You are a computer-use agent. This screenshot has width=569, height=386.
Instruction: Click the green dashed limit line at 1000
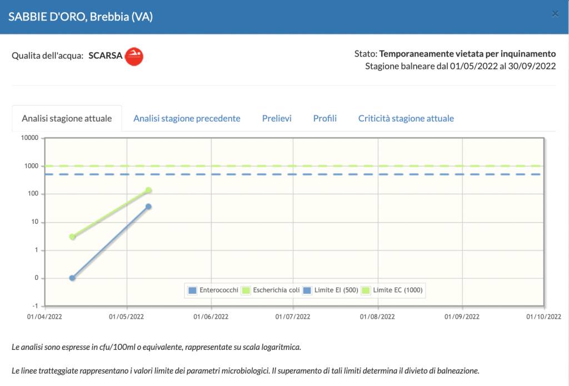(333, 166)
